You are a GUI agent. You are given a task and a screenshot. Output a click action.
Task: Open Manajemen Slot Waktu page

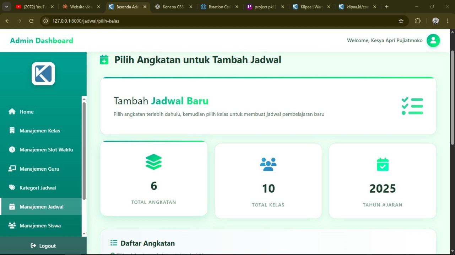click(x=46, y=150)
